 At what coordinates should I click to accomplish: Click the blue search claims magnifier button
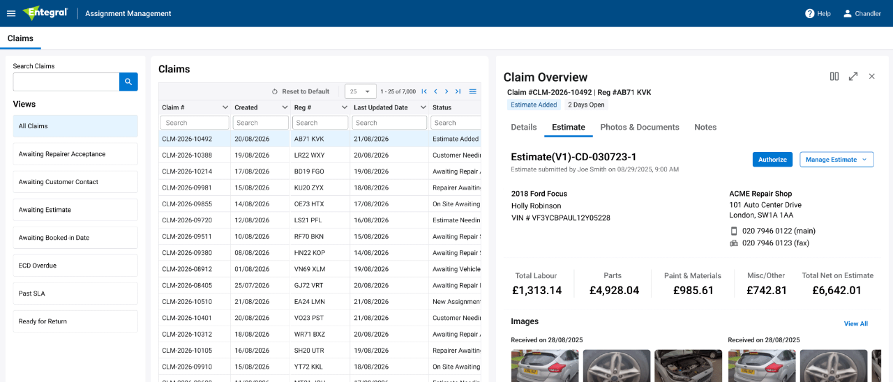[x=128, y=82]
